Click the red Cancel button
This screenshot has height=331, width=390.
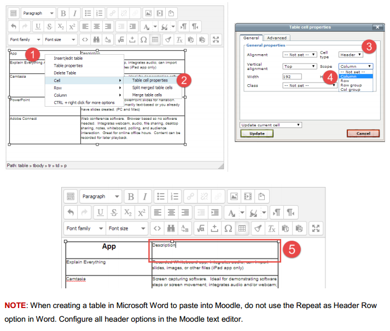coord(363,133)
